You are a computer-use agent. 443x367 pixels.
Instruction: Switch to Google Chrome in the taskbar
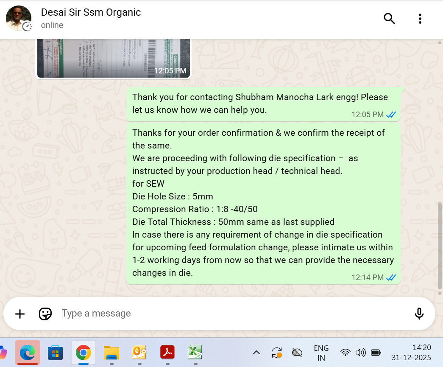point(84,352)
